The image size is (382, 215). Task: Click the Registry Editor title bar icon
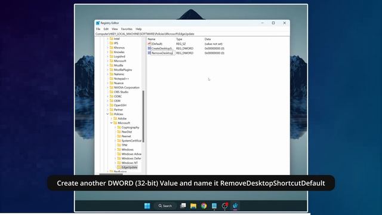(x=98, y=23)
